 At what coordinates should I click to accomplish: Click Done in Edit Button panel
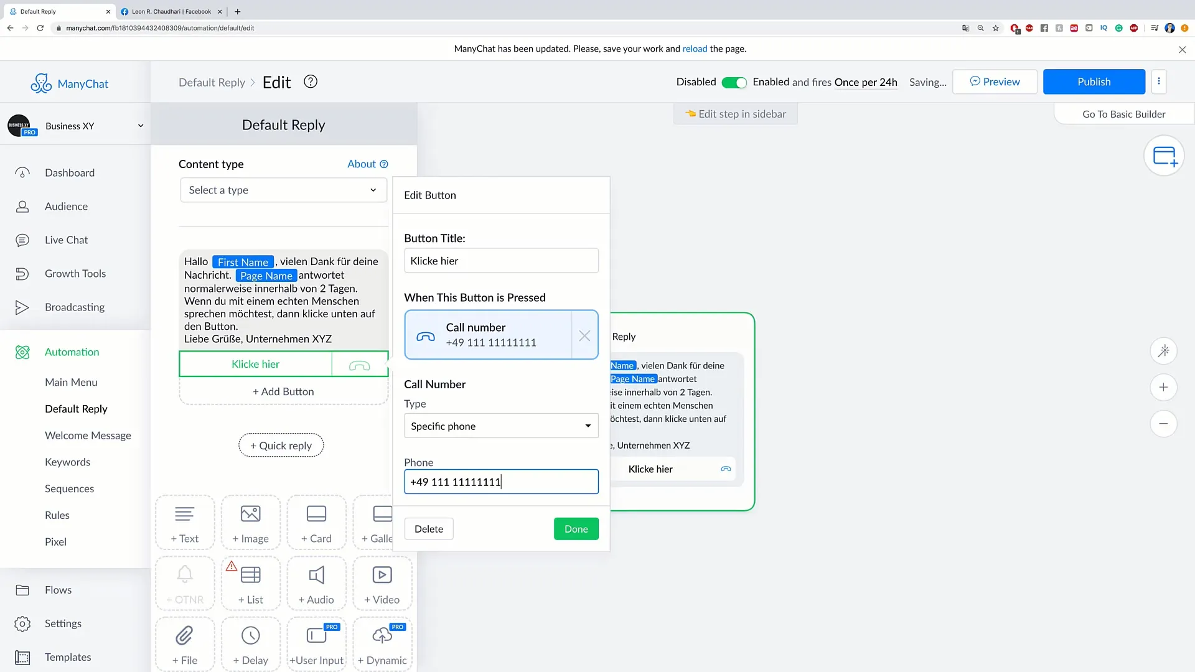(576, 529)
